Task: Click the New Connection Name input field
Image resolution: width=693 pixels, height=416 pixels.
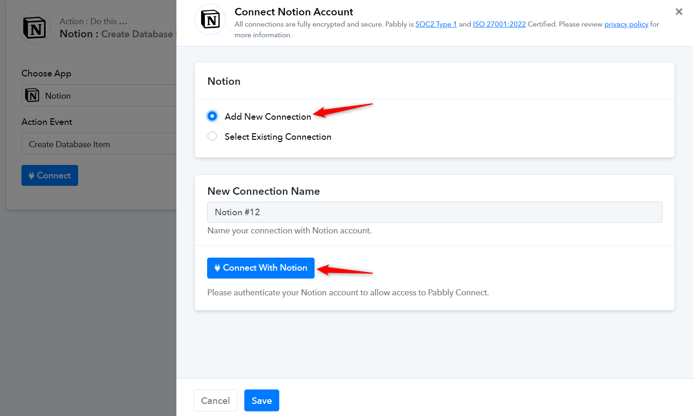Action: point(435,212)
